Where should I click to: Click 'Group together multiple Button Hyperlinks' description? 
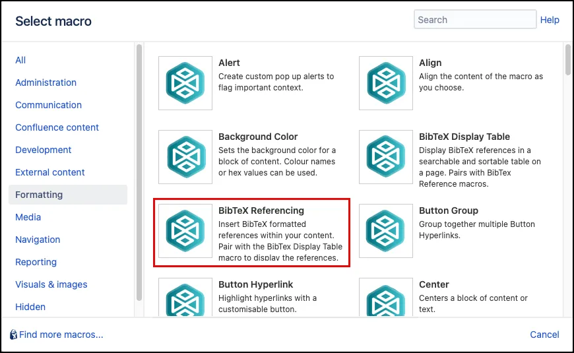pos(477,230)
